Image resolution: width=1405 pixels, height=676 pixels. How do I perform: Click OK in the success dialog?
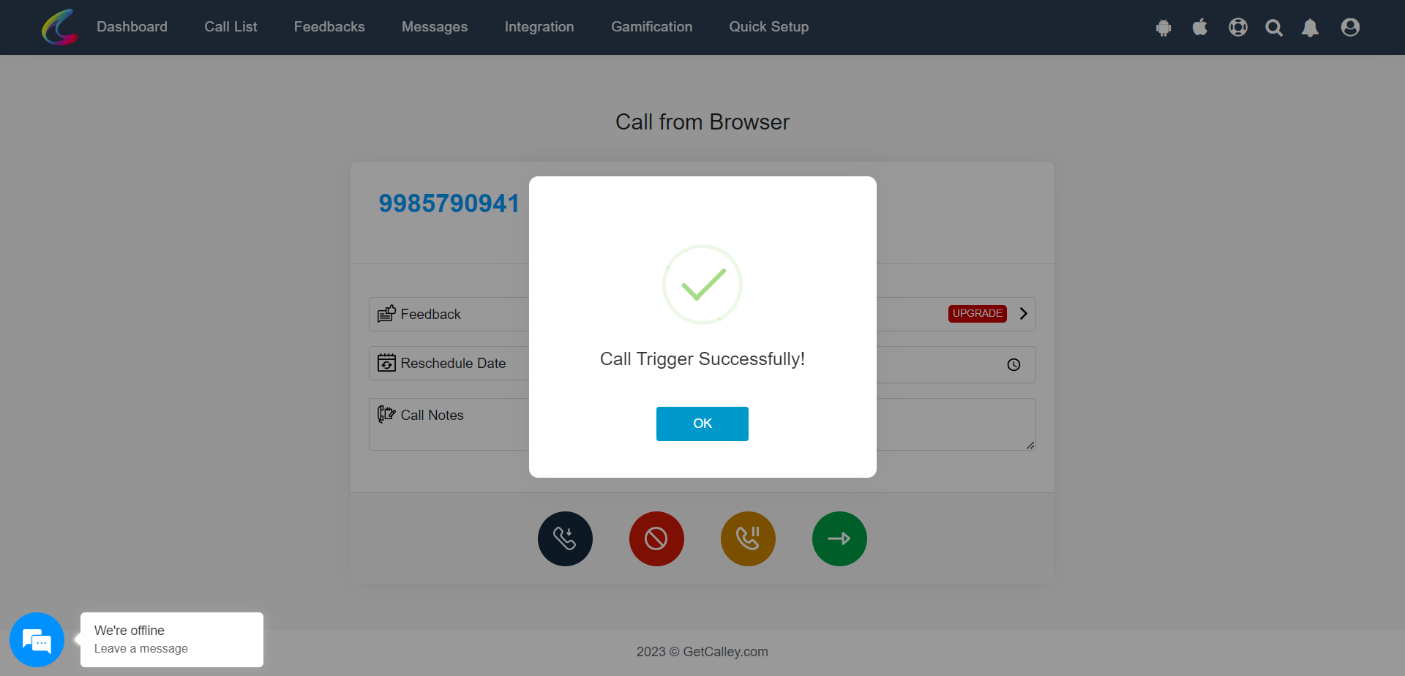pos(702,424)
